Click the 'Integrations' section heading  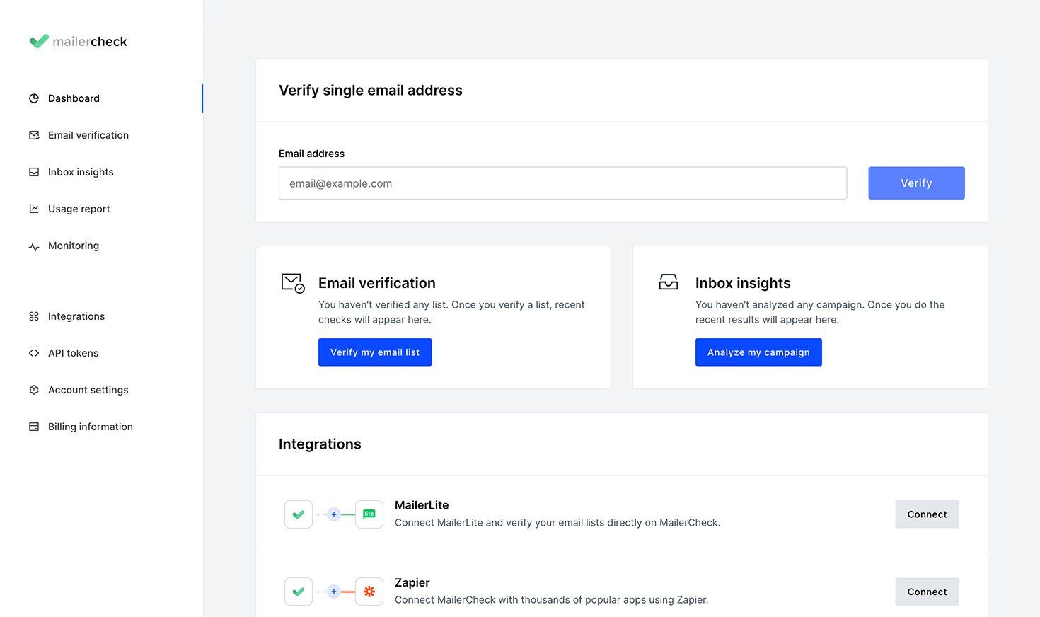point(320,444)
